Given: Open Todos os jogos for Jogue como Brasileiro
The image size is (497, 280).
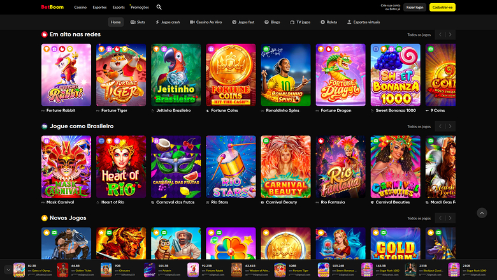Looking at the screenshot, I should pos(419,126).
